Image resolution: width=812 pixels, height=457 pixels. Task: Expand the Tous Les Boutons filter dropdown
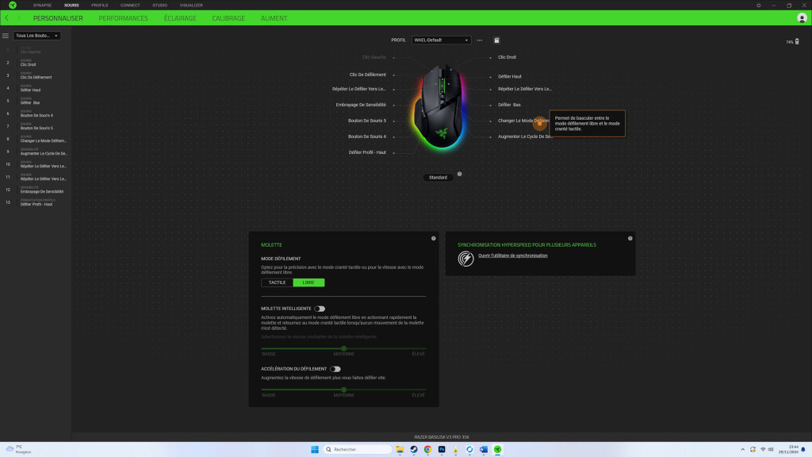36,36
